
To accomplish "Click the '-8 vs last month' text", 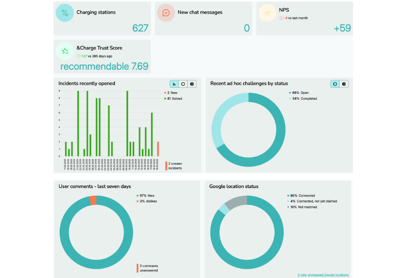I will [296, 18].
